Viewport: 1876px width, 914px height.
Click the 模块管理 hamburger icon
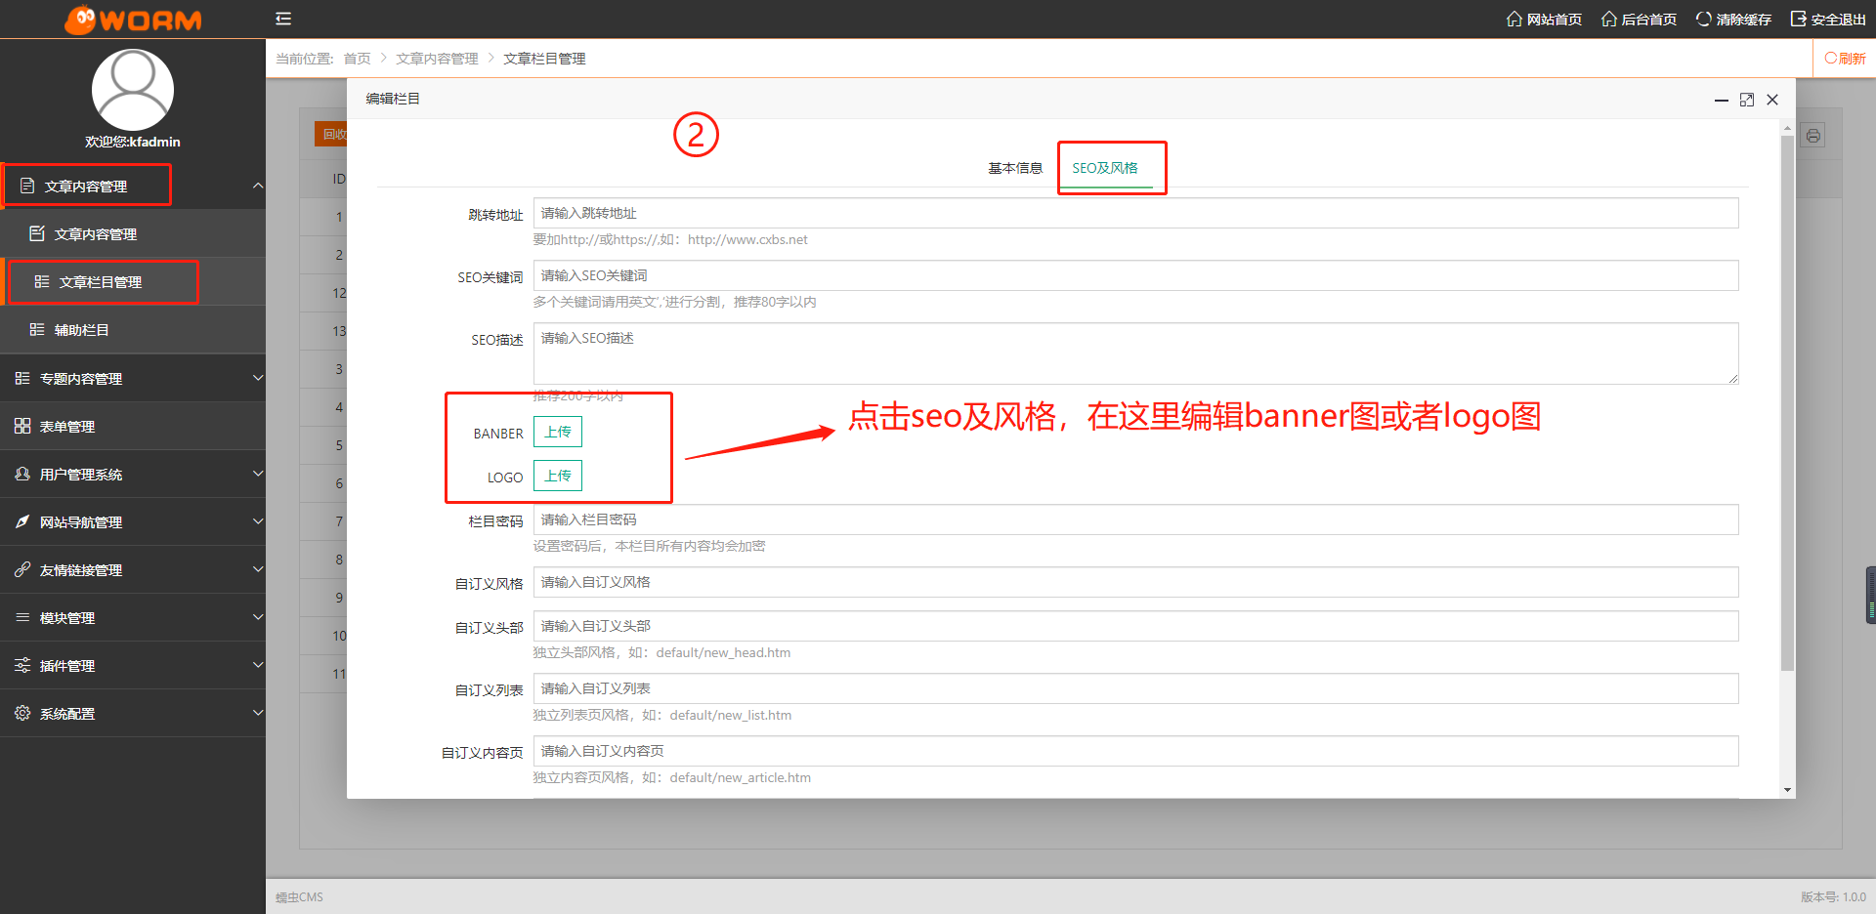tap(22, 617)
